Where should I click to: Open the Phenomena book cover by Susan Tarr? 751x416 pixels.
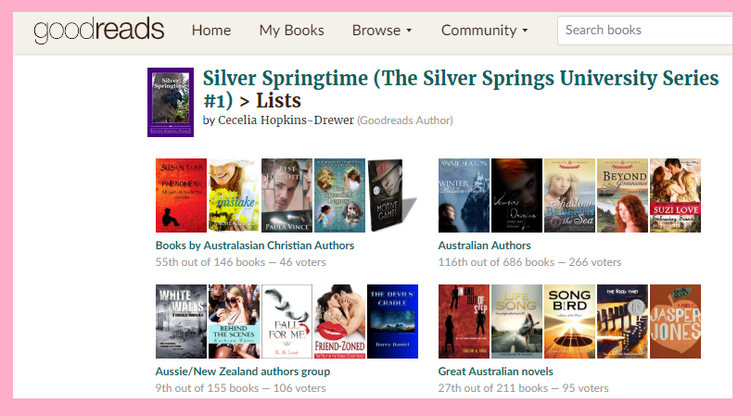click(181, 195)
